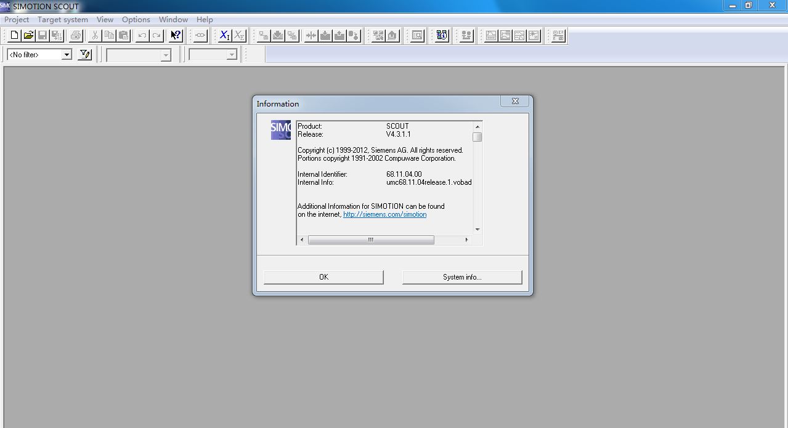Click the blue accessible nodes info icon
This screenshot has height=428, width=788.
pyautogui.click(x=442, y=36)
